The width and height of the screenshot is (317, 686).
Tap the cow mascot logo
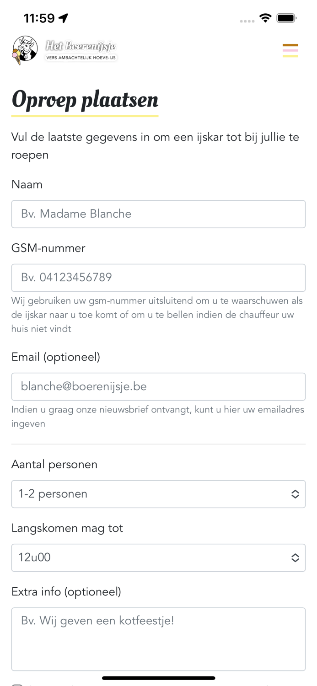coord(25,50)
